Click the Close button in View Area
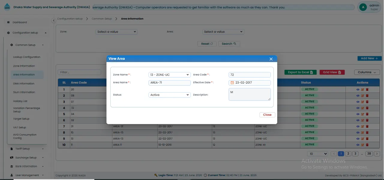 pyautogui.click(x=267, y=115)
